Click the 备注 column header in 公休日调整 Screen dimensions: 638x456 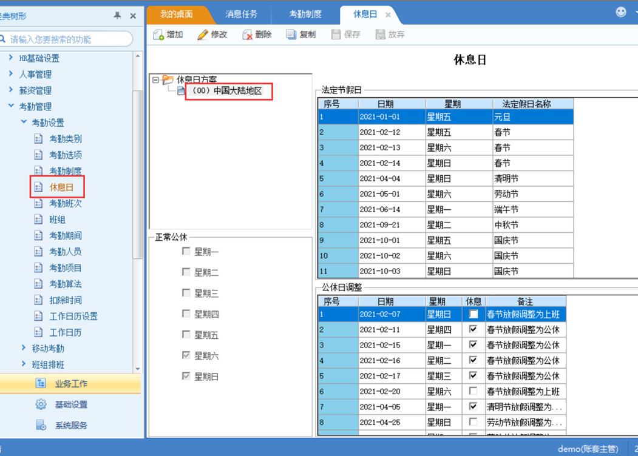(526, 301)
